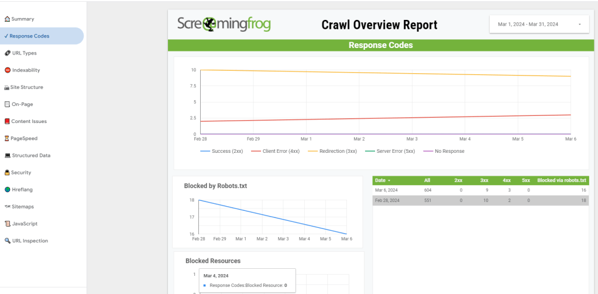598x294 pixels.
Task: Click the Security padlock icon
Action: click(x=7, y=173)
